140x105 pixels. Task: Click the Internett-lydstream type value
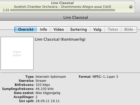click(51, 77)
